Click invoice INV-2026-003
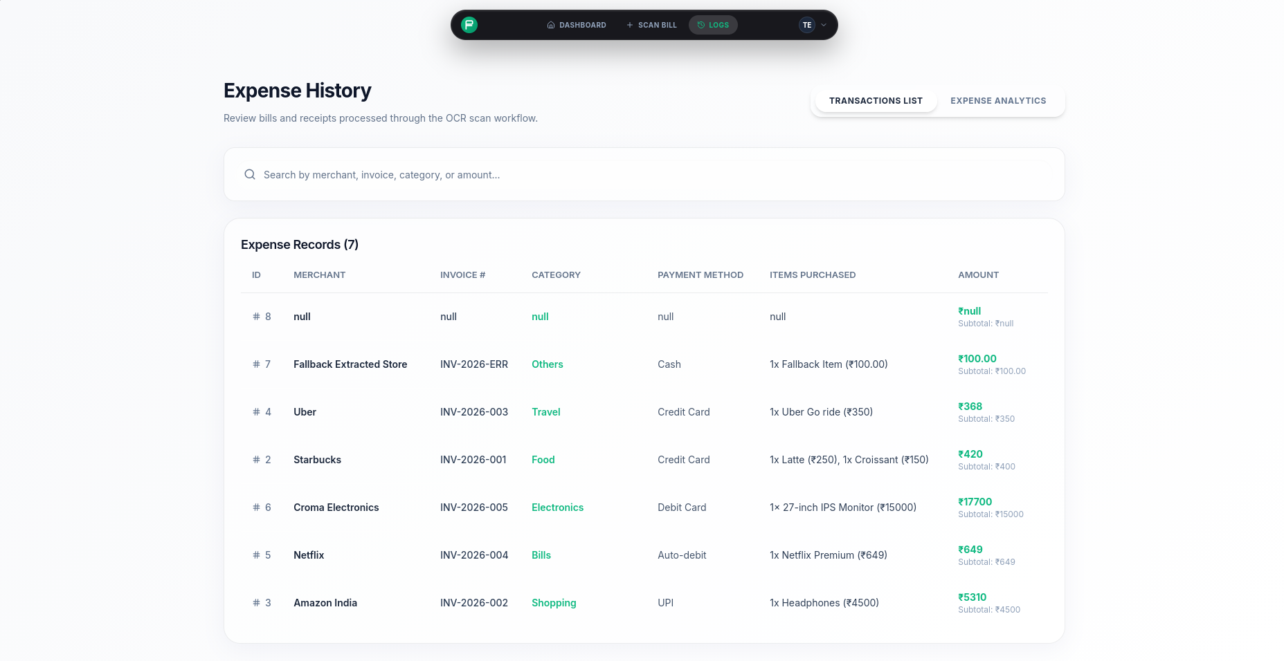Viewport: 1284px width, 661px height. (474, 412)
